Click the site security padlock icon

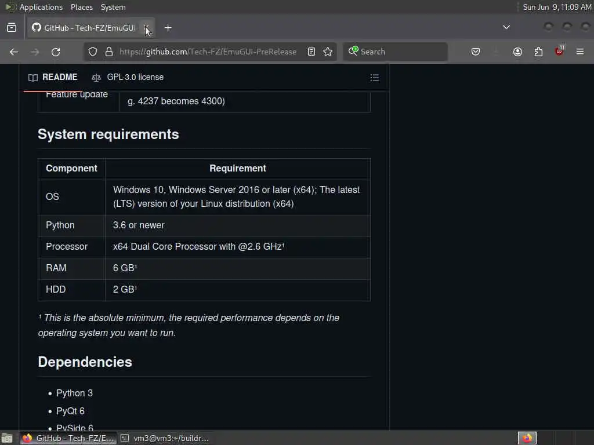(x=109, y=52)
